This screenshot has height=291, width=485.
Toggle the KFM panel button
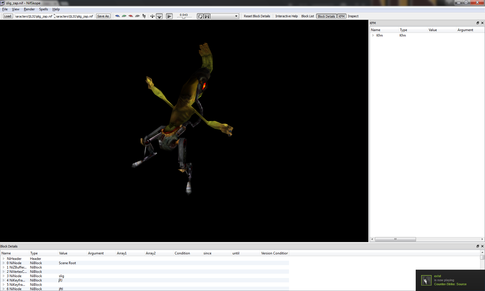(342, 16)
